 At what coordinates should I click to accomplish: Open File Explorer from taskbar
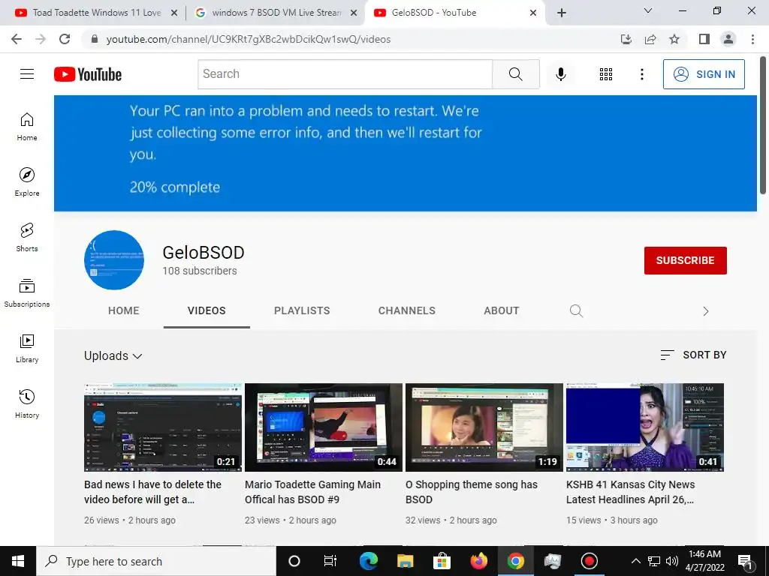pyautogui.click(x=405, y=561)
